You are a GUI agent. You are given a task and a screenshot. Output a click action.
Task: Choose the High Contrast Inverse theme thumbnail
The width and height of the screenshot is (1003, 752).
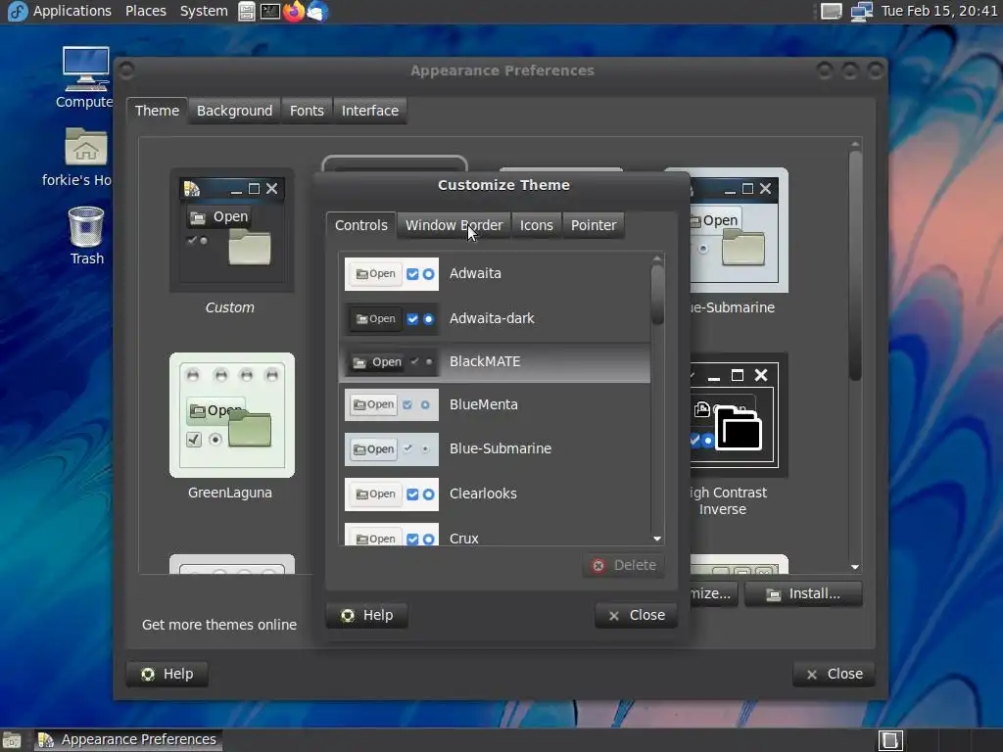(x=739, y=415)
